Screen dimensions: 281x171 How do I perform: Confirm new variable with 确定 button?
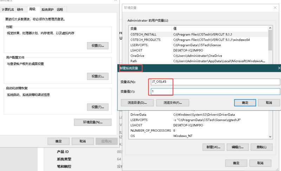245,103
